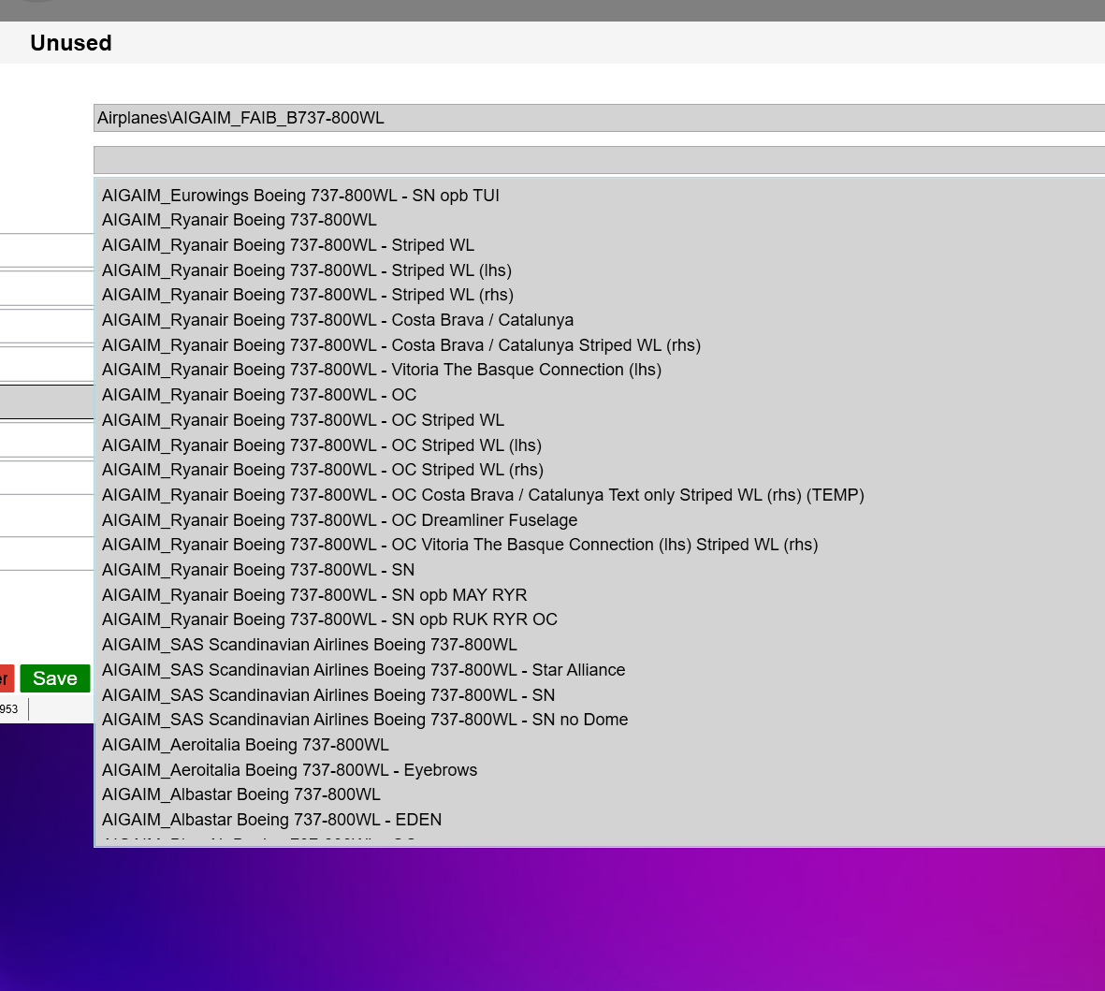Select Ryanair 737-800WL - OC Striped WL (rhs)
The height and width of the screenshot is (991, 1105).
pyautogui.click(x=323, y=470)
